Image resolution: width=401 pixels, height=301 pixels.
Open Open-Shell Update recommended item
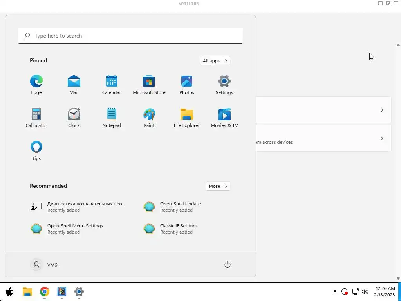point(172,207)
